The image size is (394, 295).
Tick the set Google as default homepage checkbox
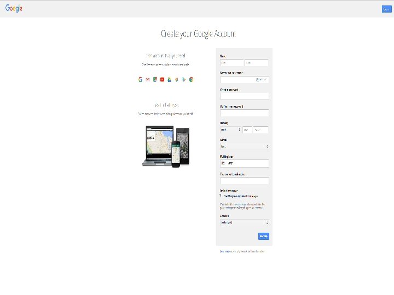pos(221,196)
